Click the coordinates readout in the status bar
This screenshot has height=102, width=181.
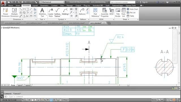9,100
